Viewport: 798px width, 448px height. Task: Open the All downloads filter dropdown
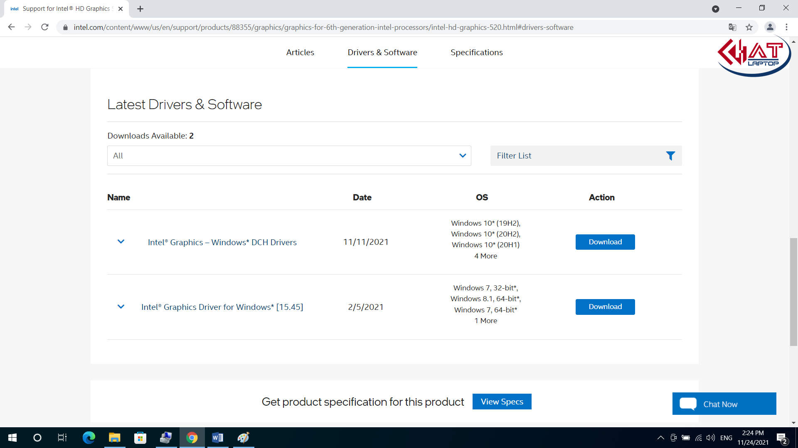click(289, 156)
